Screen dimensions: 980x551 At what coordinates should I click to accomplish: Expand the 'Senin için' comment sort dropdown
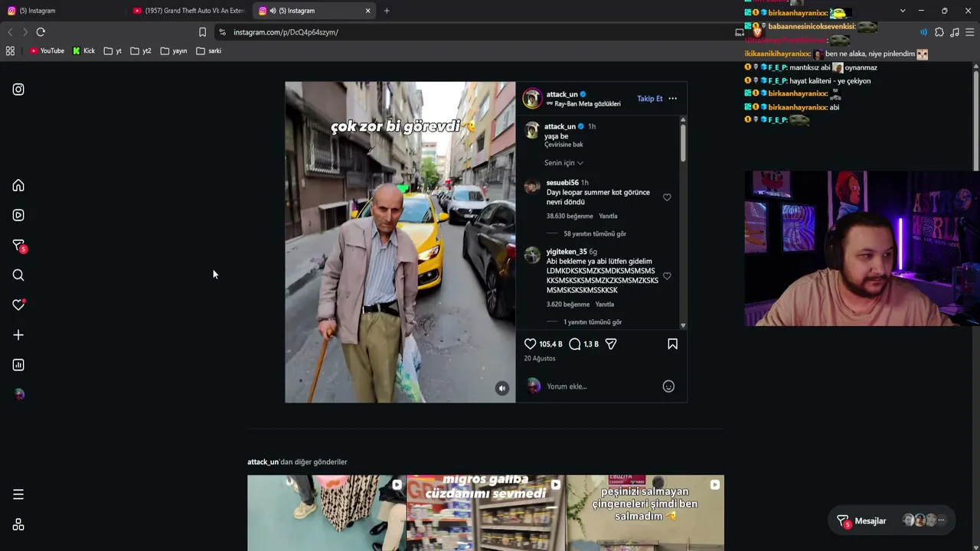point(563,163)
